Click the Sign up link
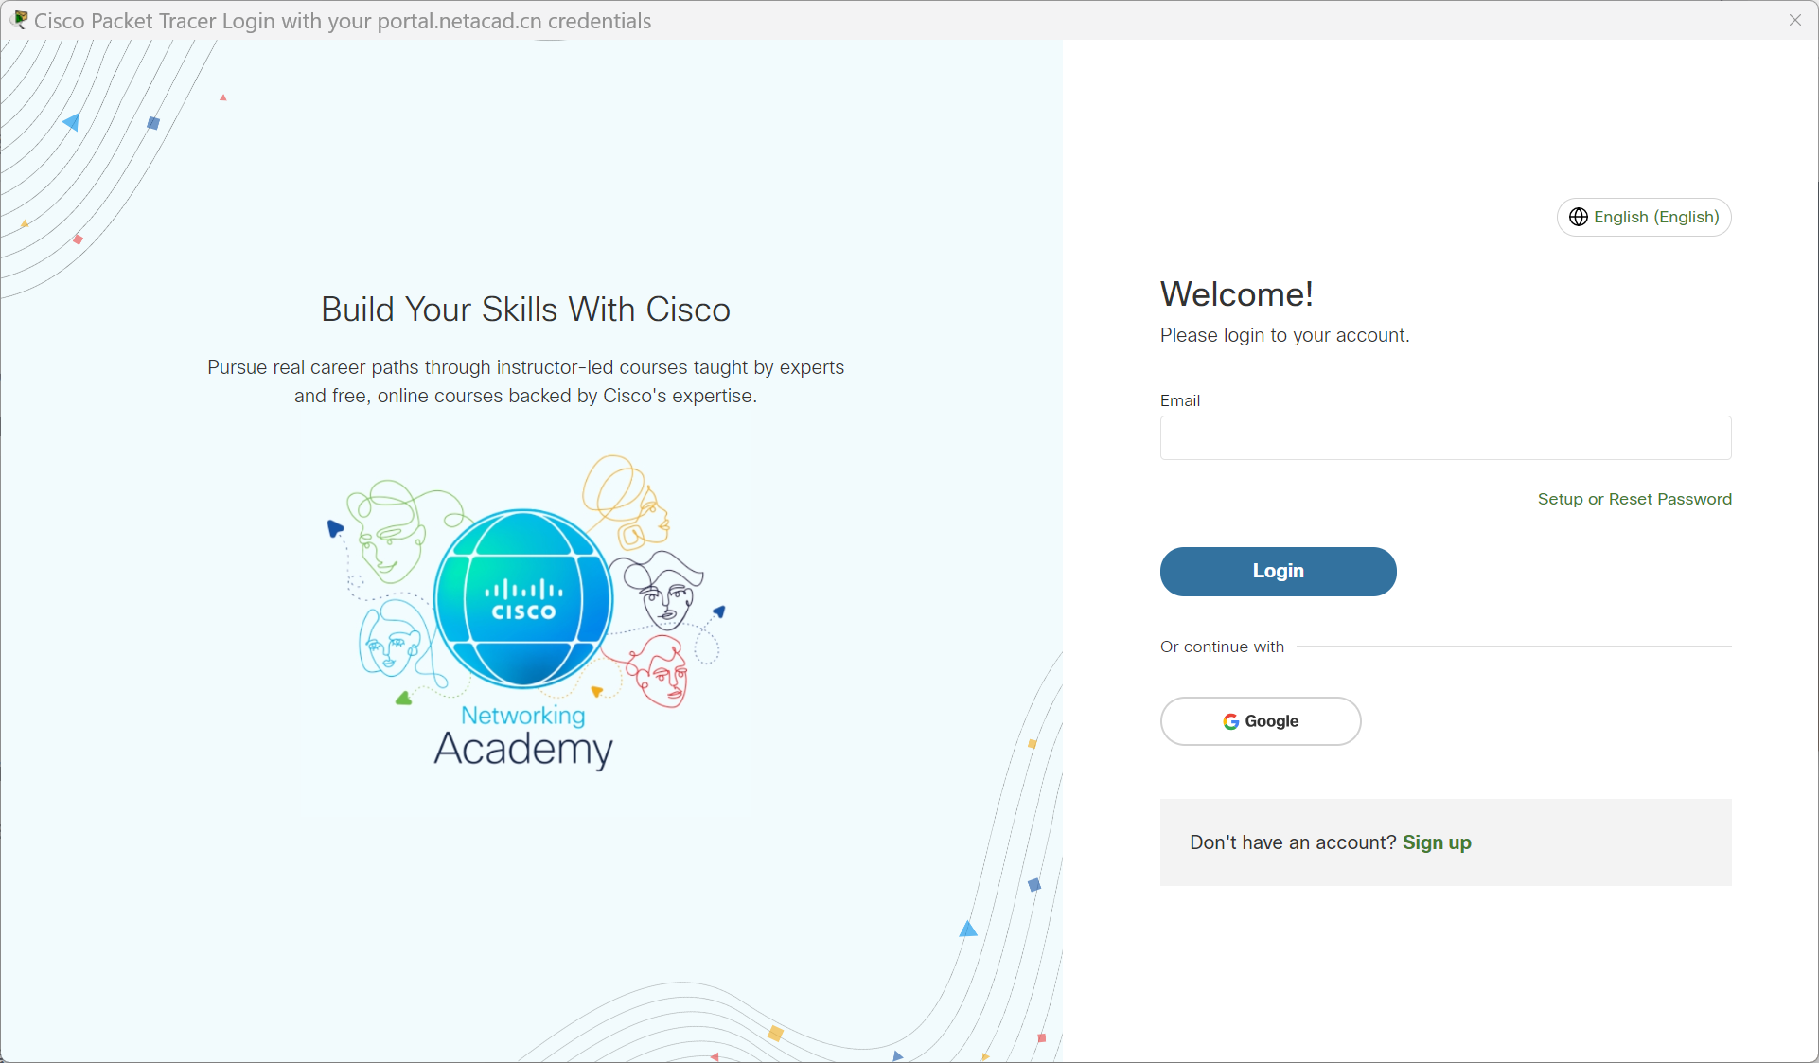 tap(1437, 842)
